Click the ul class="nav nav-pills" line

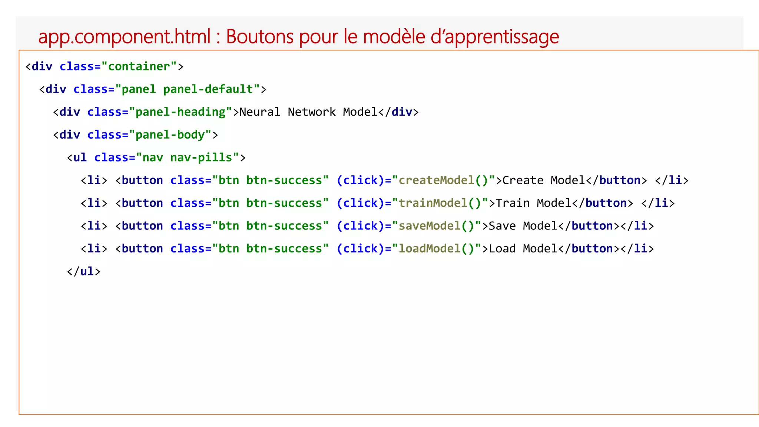click(x=156, y=158)
